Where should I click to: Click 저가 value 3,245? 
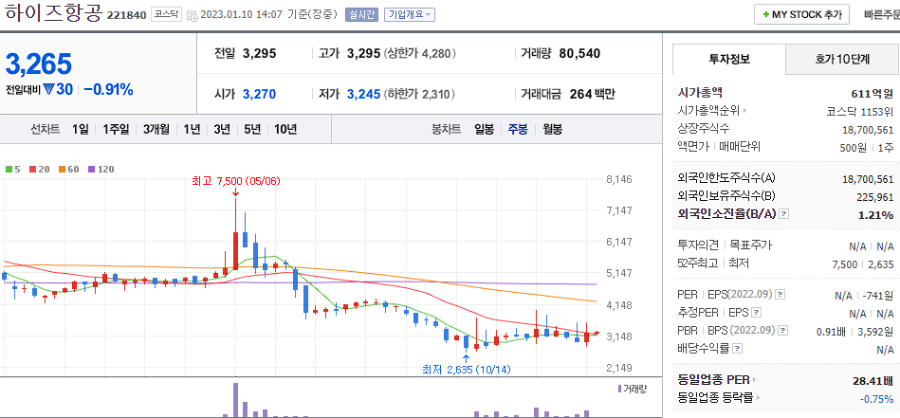click(x=364, y=94)
